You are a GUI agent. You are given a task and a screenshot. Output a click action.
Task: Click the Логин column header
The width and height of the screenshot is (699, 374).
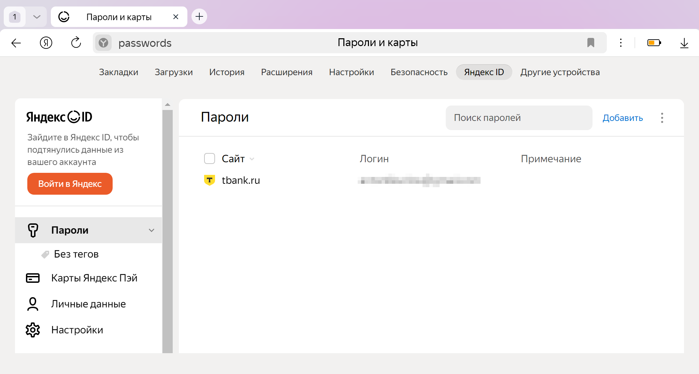tap(374, 159)
